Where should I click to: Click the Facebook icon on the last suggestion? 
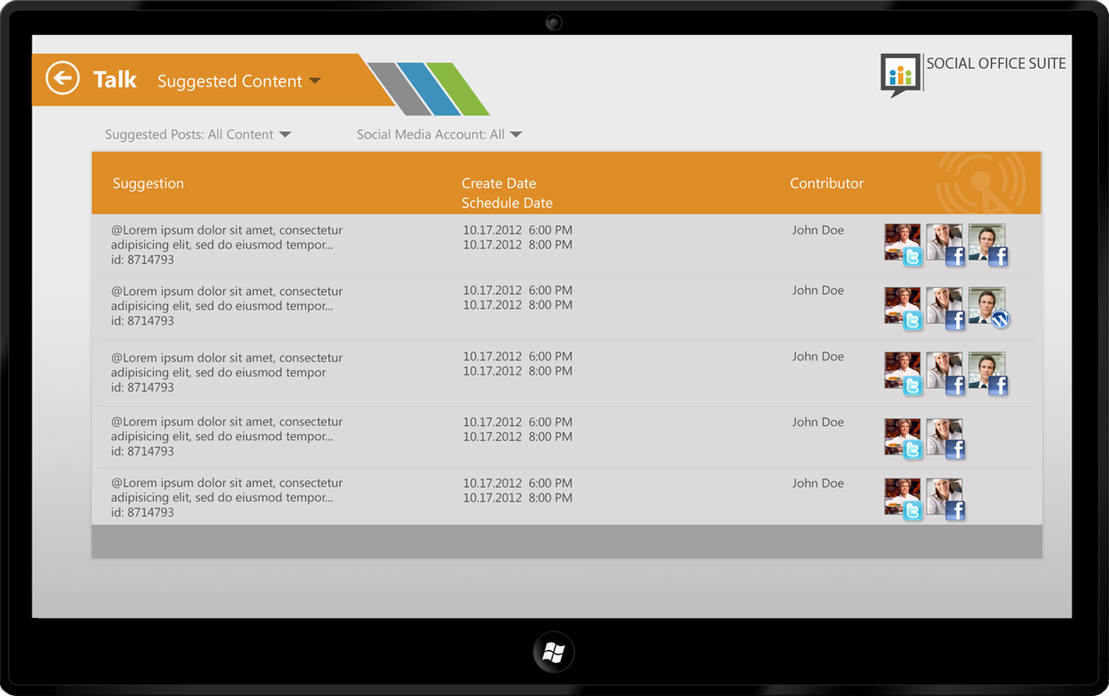click(956, 512)
